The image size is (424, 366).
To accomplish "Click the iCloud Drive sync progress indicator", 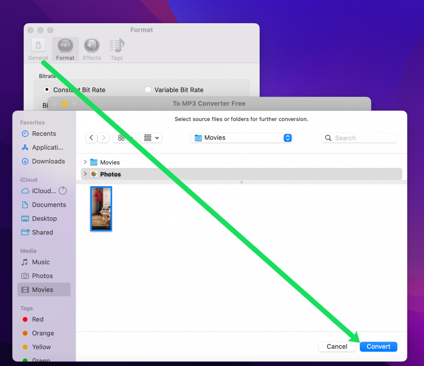I will click(63, 191).
